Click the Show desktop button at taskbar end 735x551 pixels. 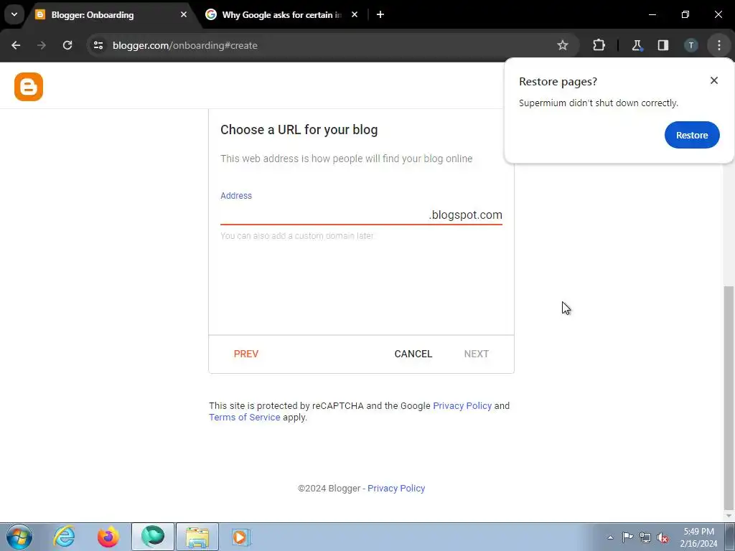(x=730, y=537)
